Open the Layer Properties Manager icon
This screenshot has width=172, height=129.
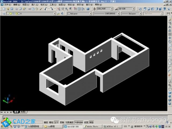click(x=4, y=14)
